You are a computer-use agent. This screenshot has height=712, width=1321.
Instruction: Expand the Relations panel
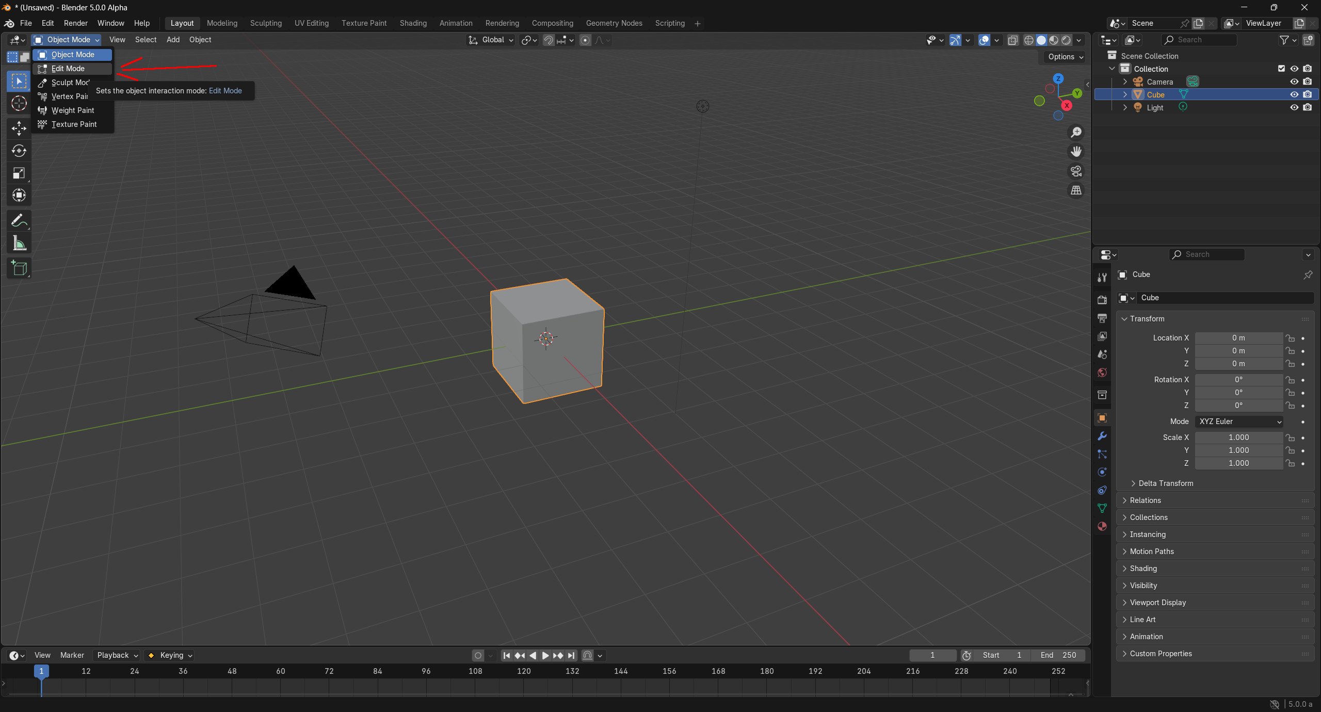click(1145, 500)
